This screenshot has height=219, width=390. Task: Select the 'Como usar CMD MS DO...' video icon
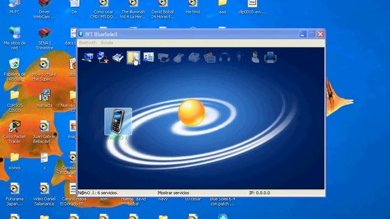(x=103, y=10)
